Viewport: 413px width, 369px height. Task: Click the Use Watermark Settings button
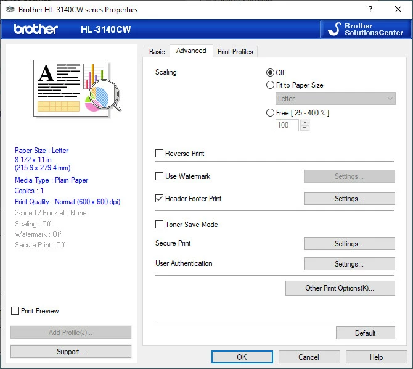pos(350,176)
